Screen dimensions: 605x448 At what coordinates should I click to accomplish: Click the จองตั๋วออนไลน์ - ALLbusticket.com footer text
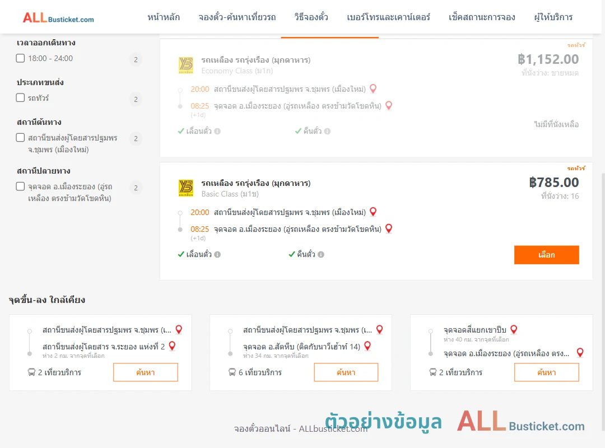coord(301,429)
